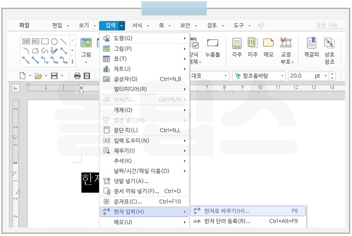Screen dimensions: 352x236
Task: Select the ellipse shape tool
Action: click(54, 42)
